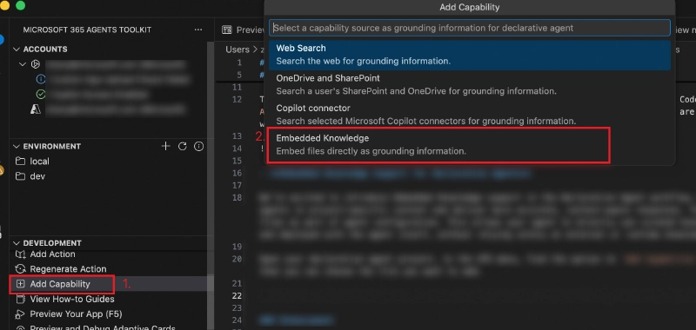Choose Embedded Knowledge capability
Image resolution: width=696 pixels, height=330 pixels.
(x=470, y=145)
